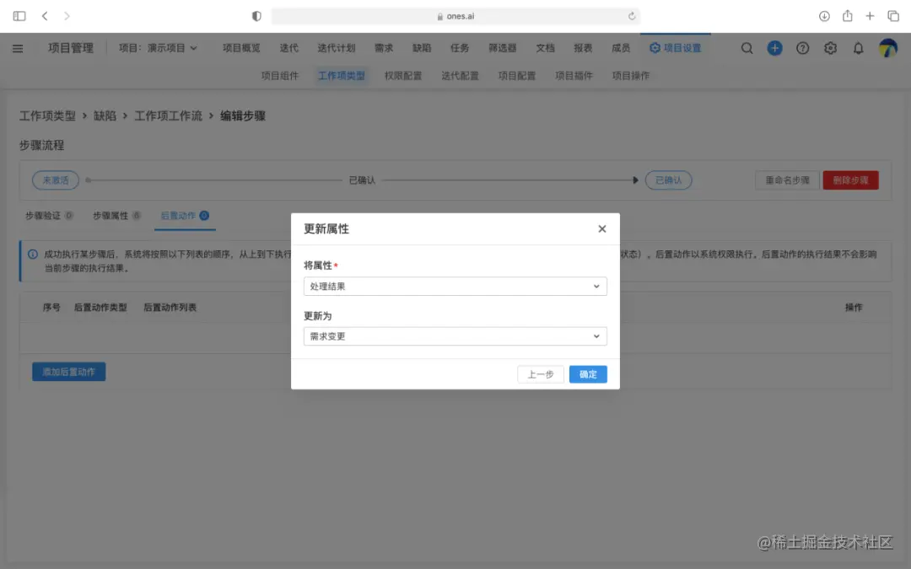Select the 未激活 workflow step
Screen dimensions: 911x569
[55, 180]
